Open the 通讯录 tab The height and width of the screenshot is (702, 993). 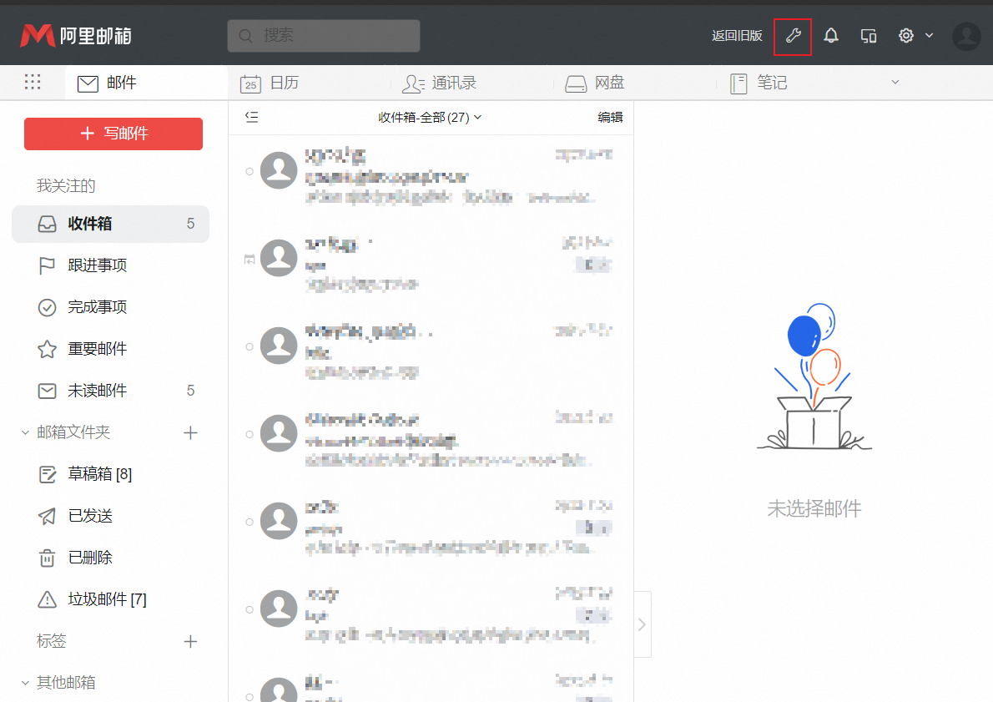(x=442, y=83)
